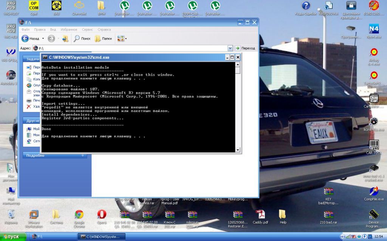Viewport: 387px width, 241px height.
Task: Open the Search (Поиск) tool in Explorer
Action: point(82,38)
